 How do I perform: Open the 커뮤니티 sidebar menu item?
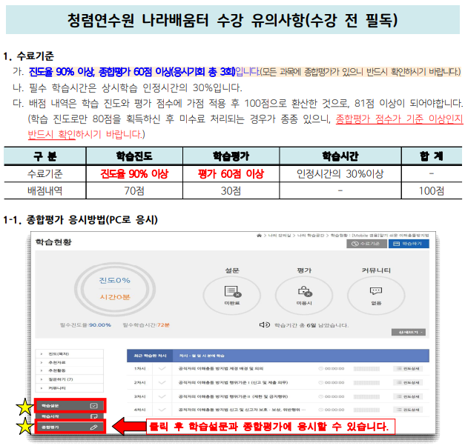click(x=70, y=387)
